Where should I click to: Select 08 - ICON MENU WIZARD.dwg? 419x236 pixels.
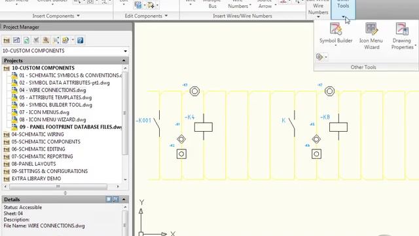52,119
